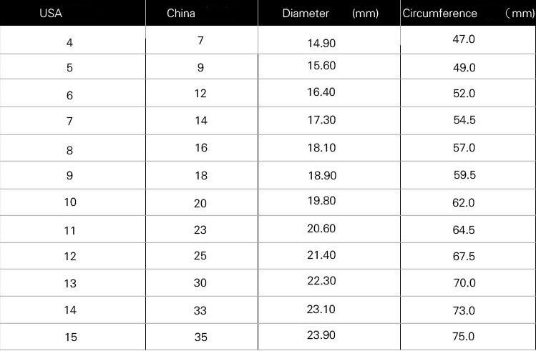
Task: Click China size 18 cell
Action: [x=200, y=176]
